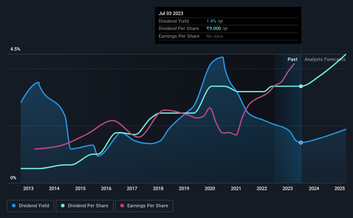Click the 2017 x-axis label
The height and width of the screenshot is (218, 353).
(x=132, y=188)
